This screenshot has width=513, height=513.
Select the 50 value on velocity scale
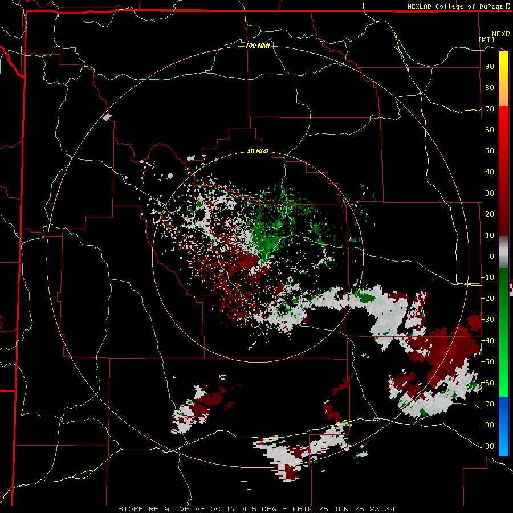coord(490,151)
